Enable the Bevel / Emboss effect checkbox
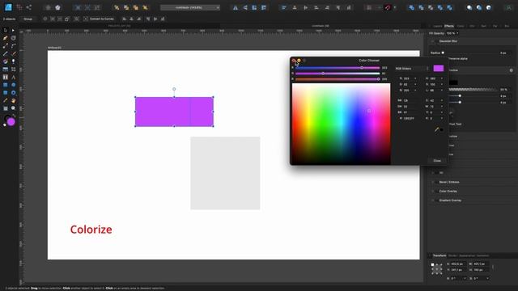Screen dimensions: 518x291 pyautogui.click(x=437, y=182)
